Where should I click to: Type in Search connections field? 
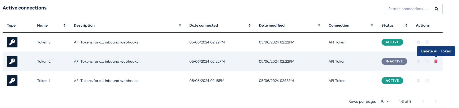408,9
